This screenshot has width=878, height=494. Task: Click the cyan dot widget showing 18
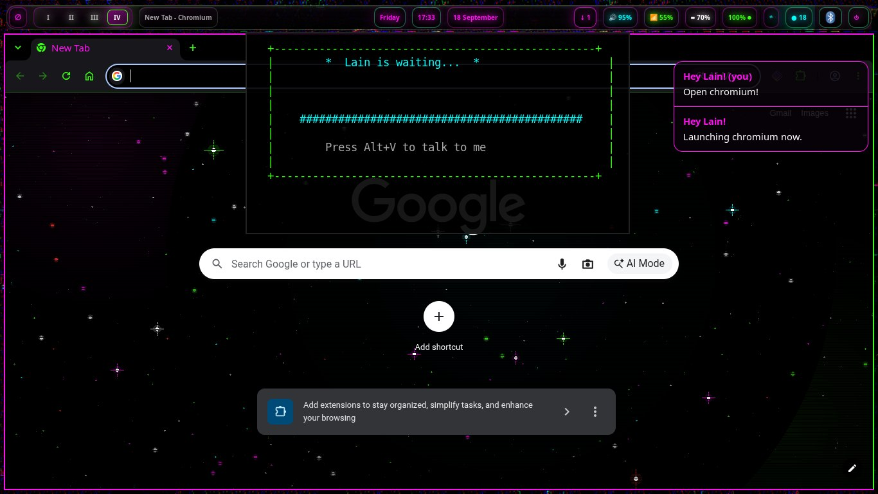coord(799,17)
